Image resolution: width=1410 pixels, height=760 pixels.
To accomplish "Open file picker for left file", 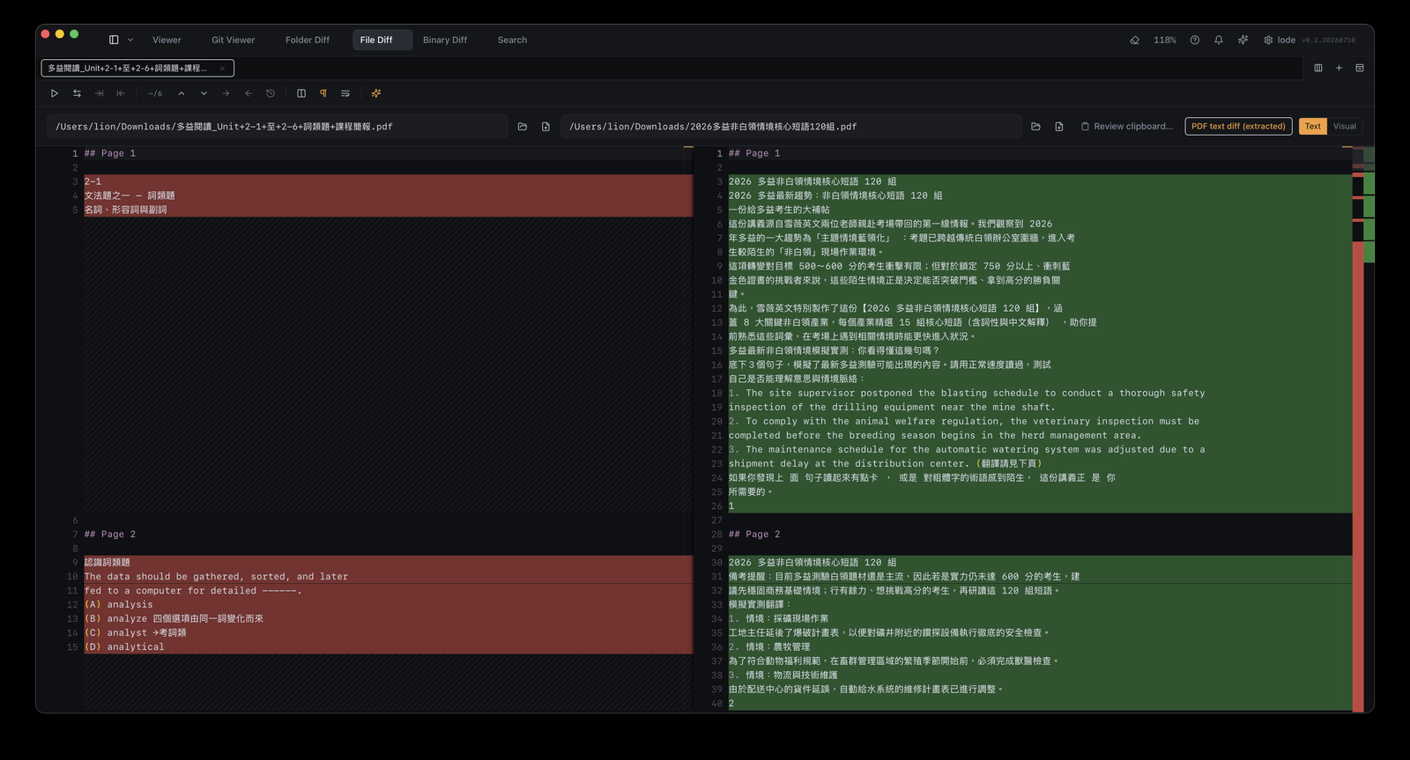I will click(545, 127).
